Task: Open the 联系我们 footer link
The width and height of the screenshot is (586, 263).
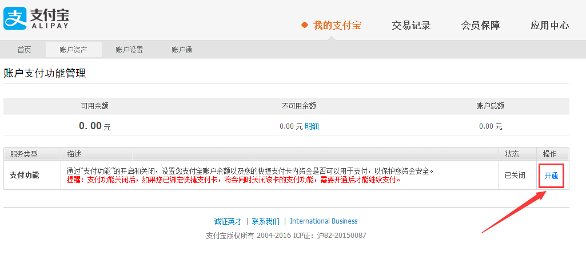Action: [x=266, y=221]
